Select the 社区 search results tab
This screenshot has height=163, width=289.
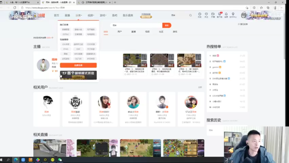161,32
